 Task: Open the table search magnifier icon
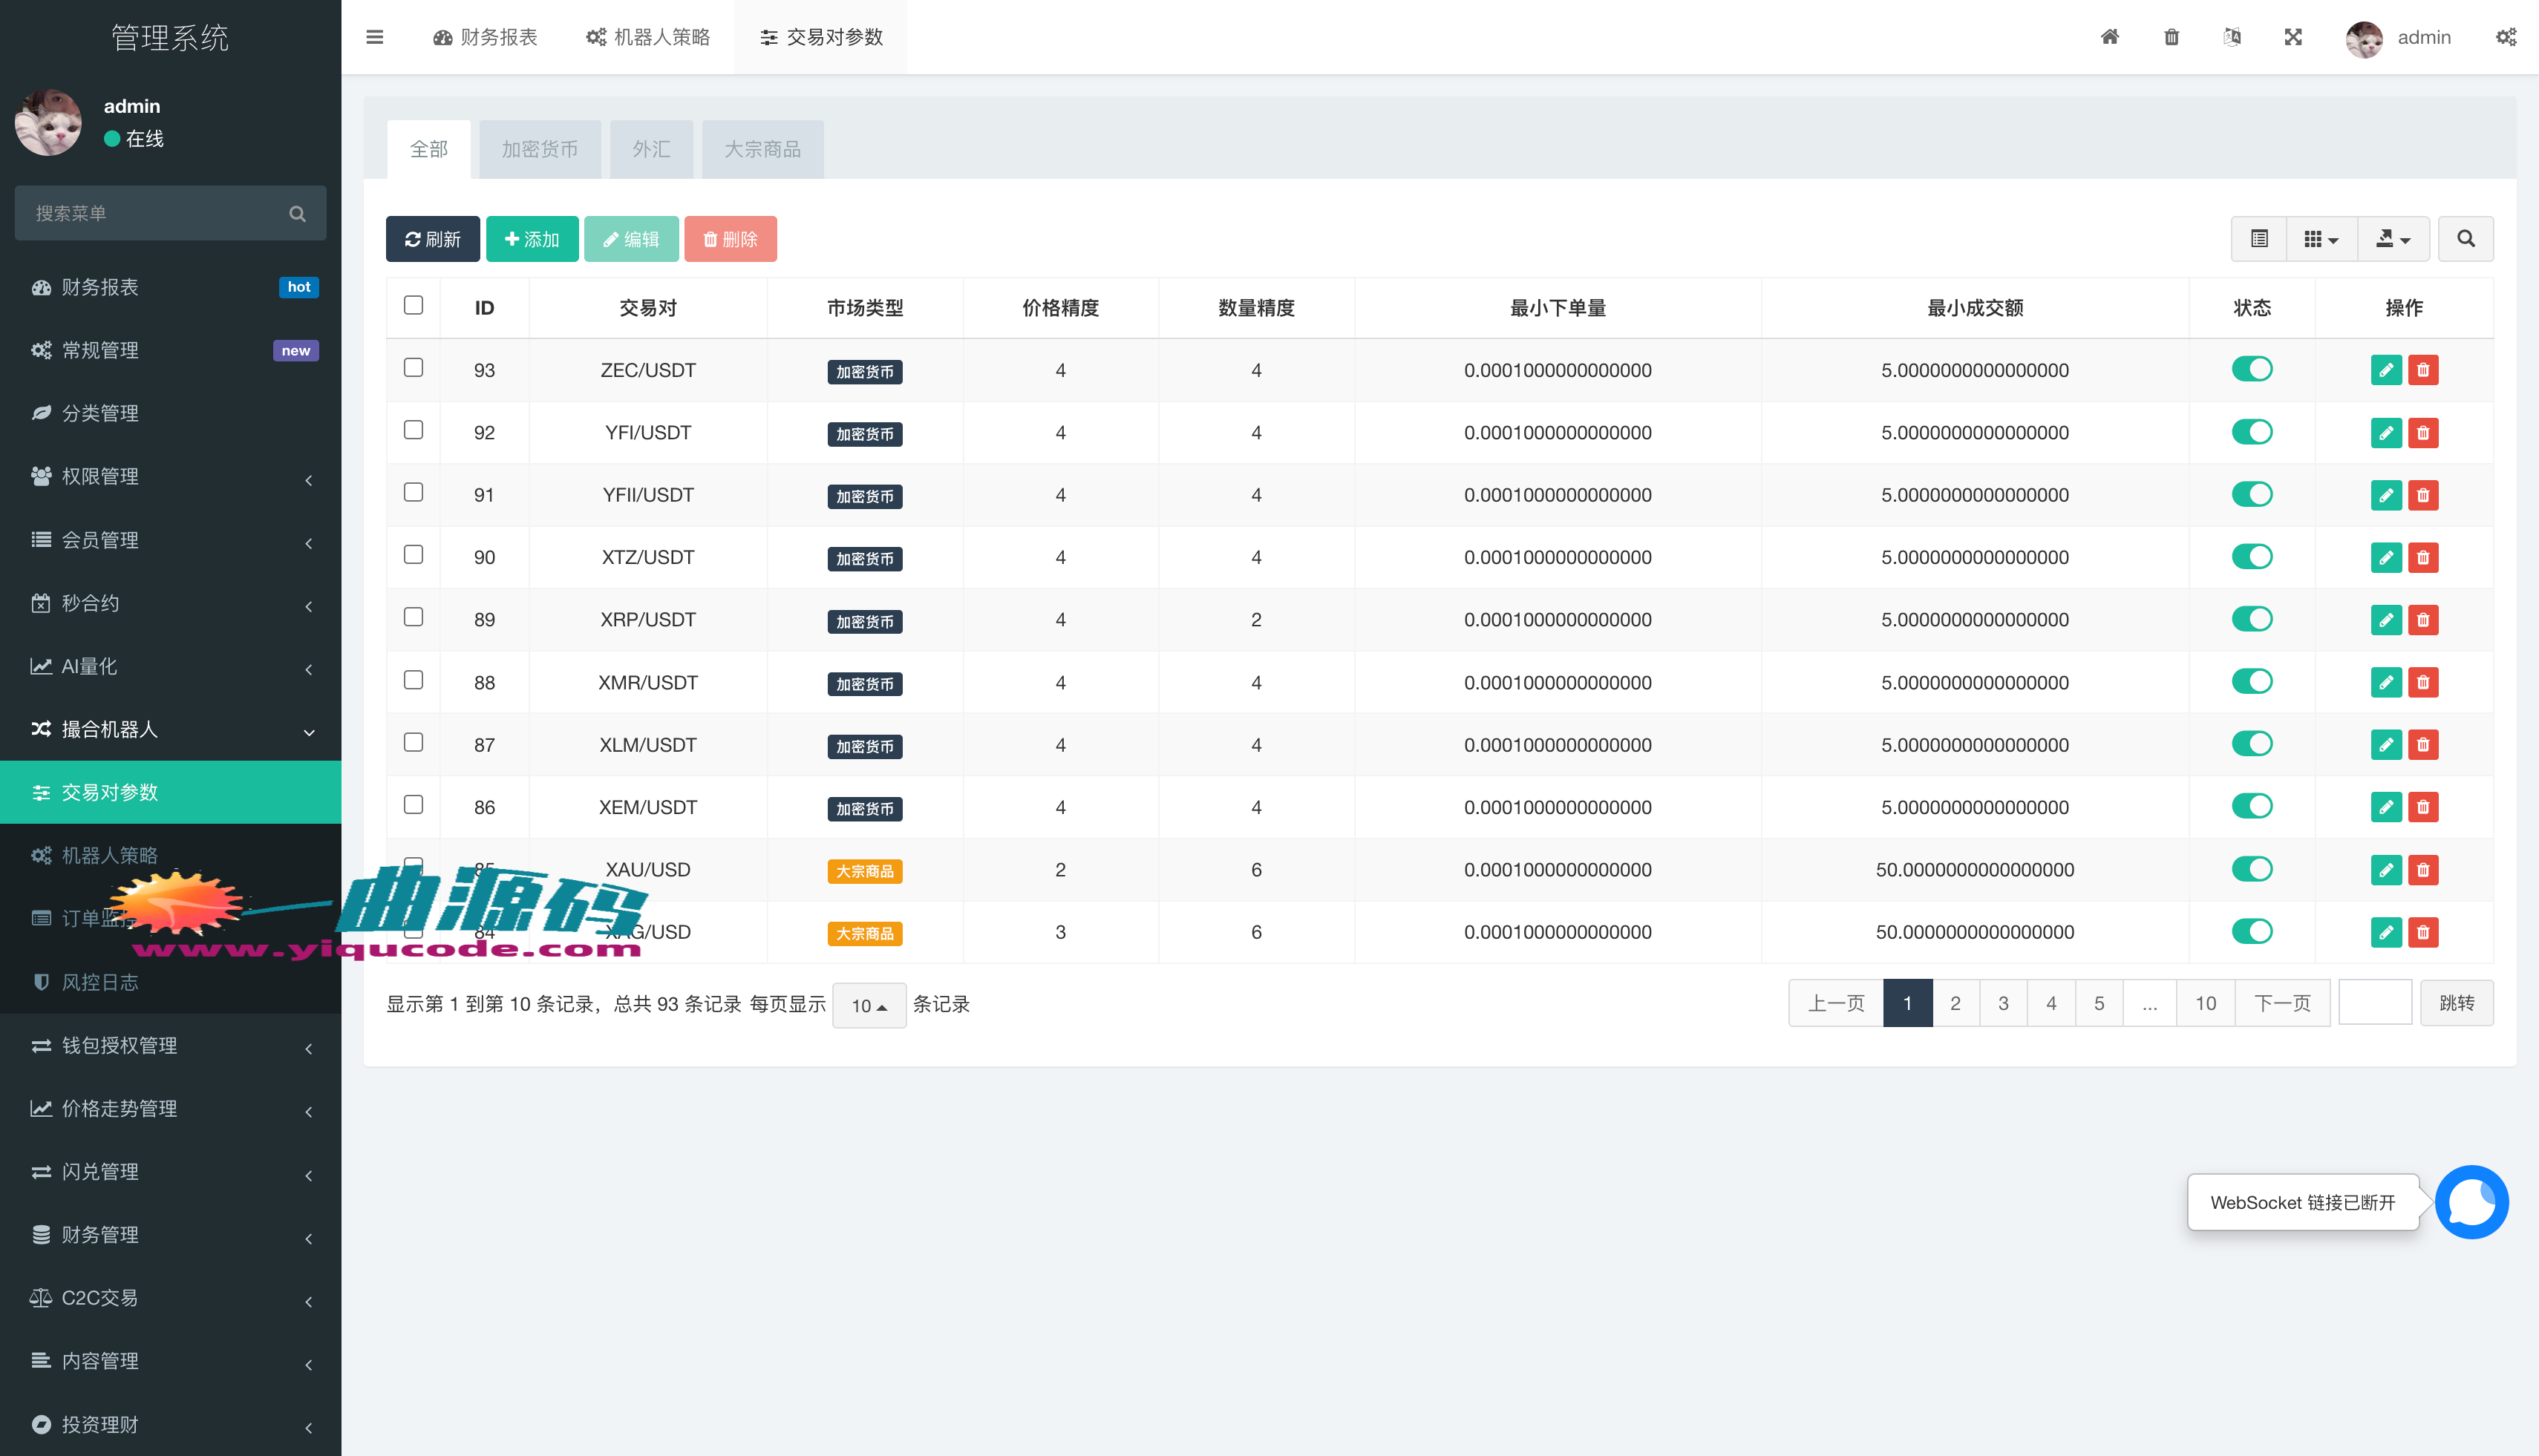point(2465,239)
